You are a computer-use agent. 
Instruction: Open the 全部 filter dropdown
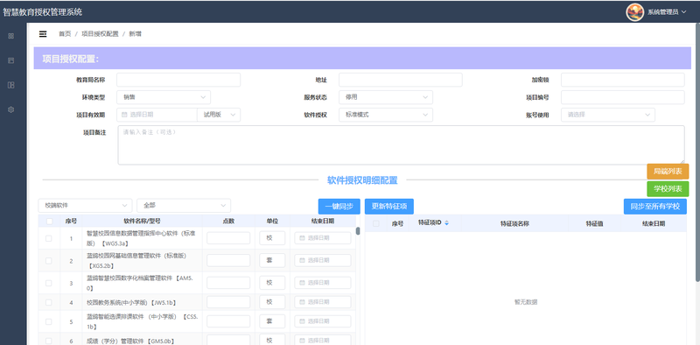point(184,206)
